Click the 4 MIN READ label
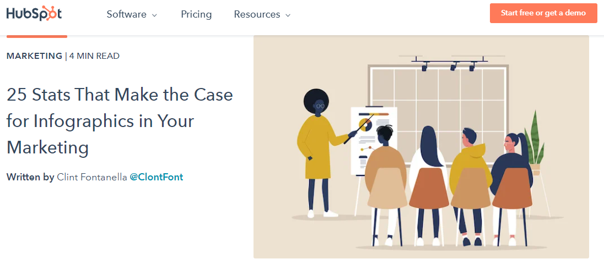The height and width of the screenshot is (270, 604). 94,56
